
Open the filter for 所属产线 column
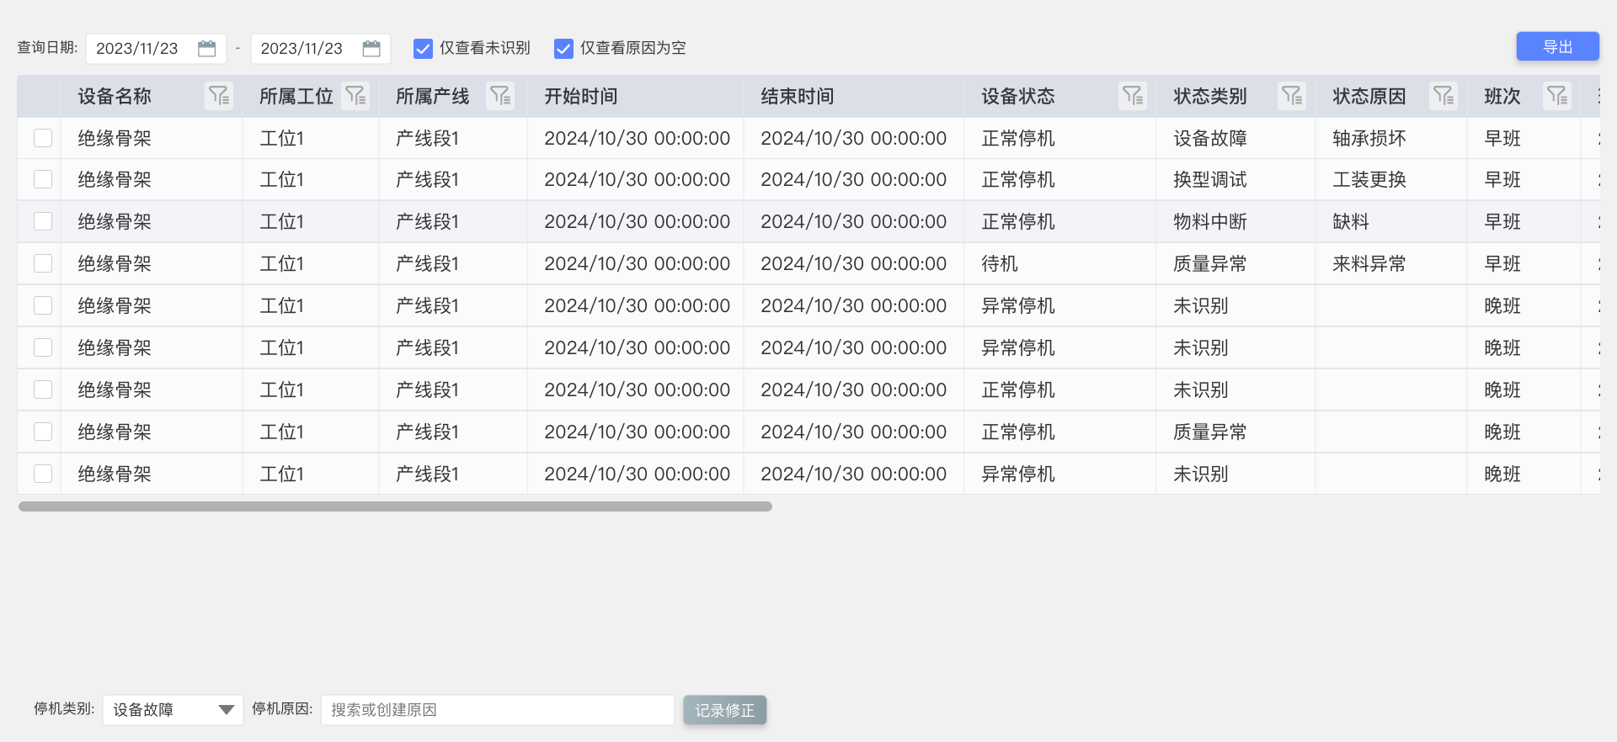tap(500, 97)
